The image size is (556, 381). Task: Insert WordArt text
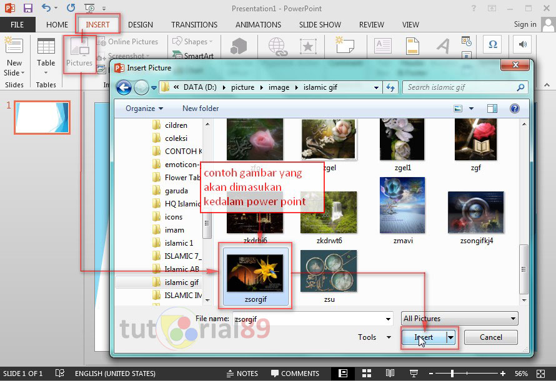pos(443,46)
